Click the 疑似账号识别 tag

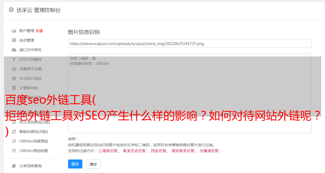[183, 151]
